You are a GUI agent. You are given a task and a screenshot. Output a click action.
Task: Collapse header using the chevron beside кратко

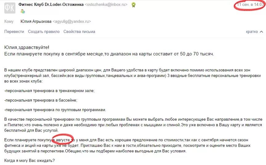[x=261, y=32]
